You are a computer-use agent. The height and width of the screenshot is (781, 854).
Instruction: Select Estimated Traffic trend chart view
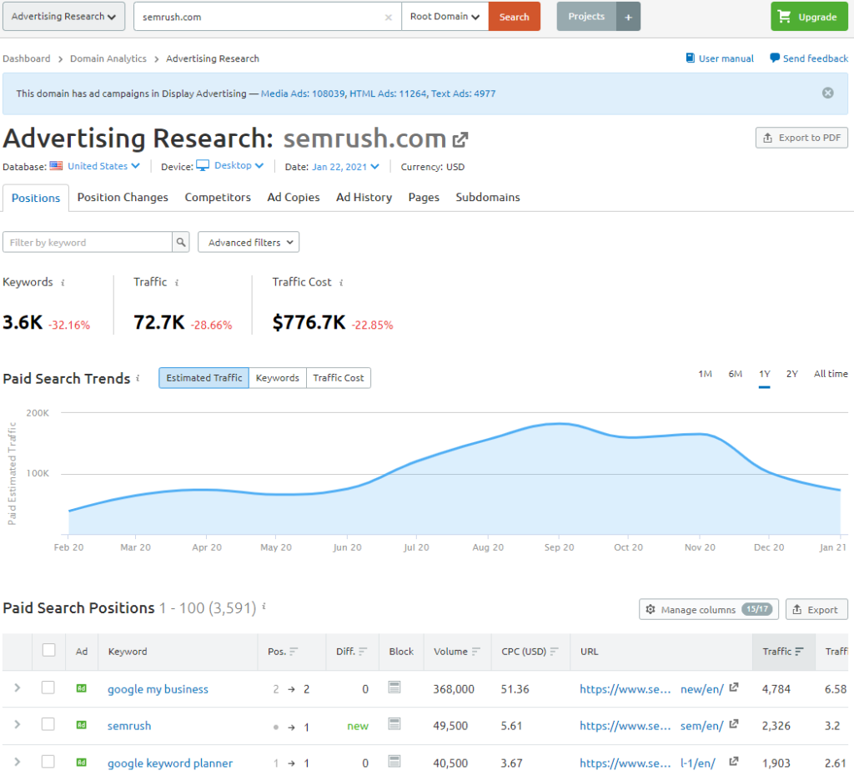(x=203, y=378)
